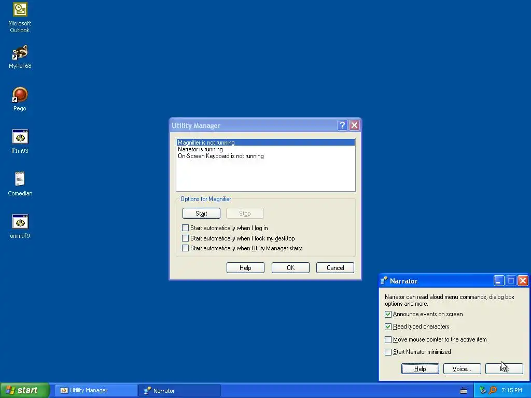Enable Start automatically when Utility Manager starts
531x398 pixels.
(x=185, y=248)
